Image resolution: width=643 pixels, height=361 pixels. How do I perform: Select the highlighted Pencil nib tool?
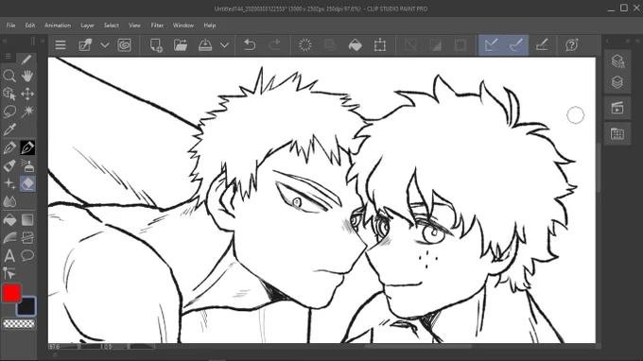(27, 148)
